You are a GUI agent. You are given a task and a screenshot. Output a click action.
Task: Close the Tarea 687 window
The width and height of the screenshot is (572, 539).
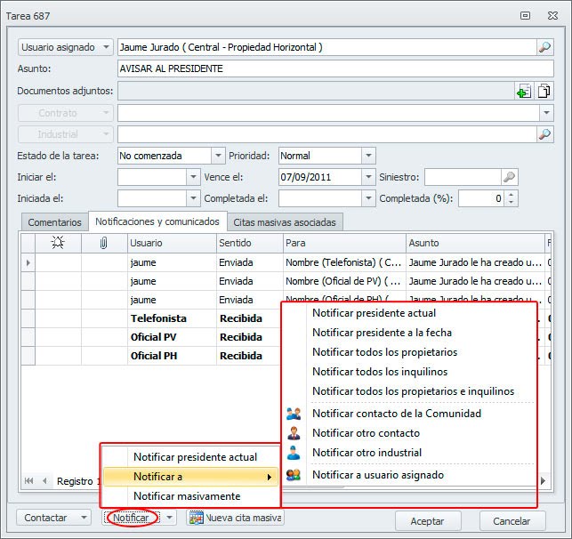[x=552, y=16]
